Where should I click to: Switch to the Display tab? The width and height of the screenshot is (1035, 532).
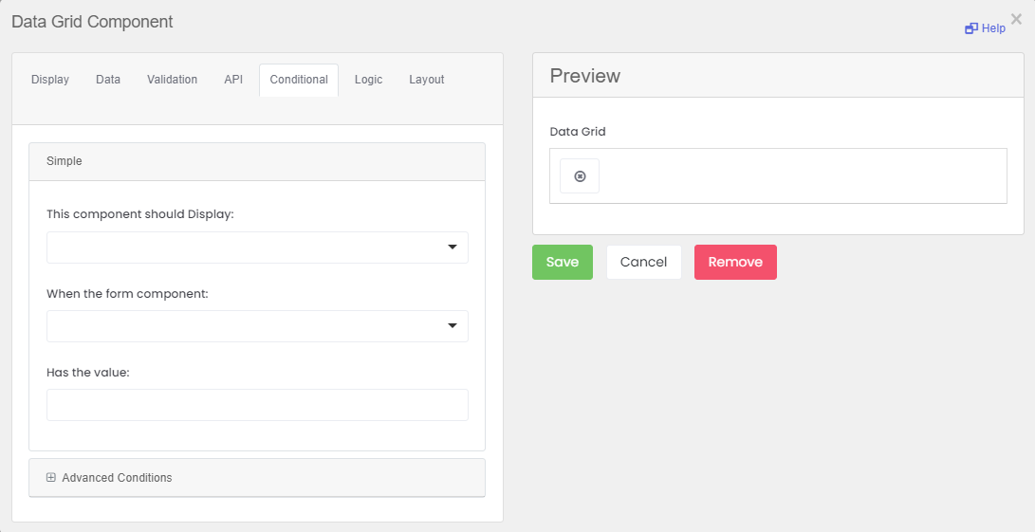tap(50, 80)
